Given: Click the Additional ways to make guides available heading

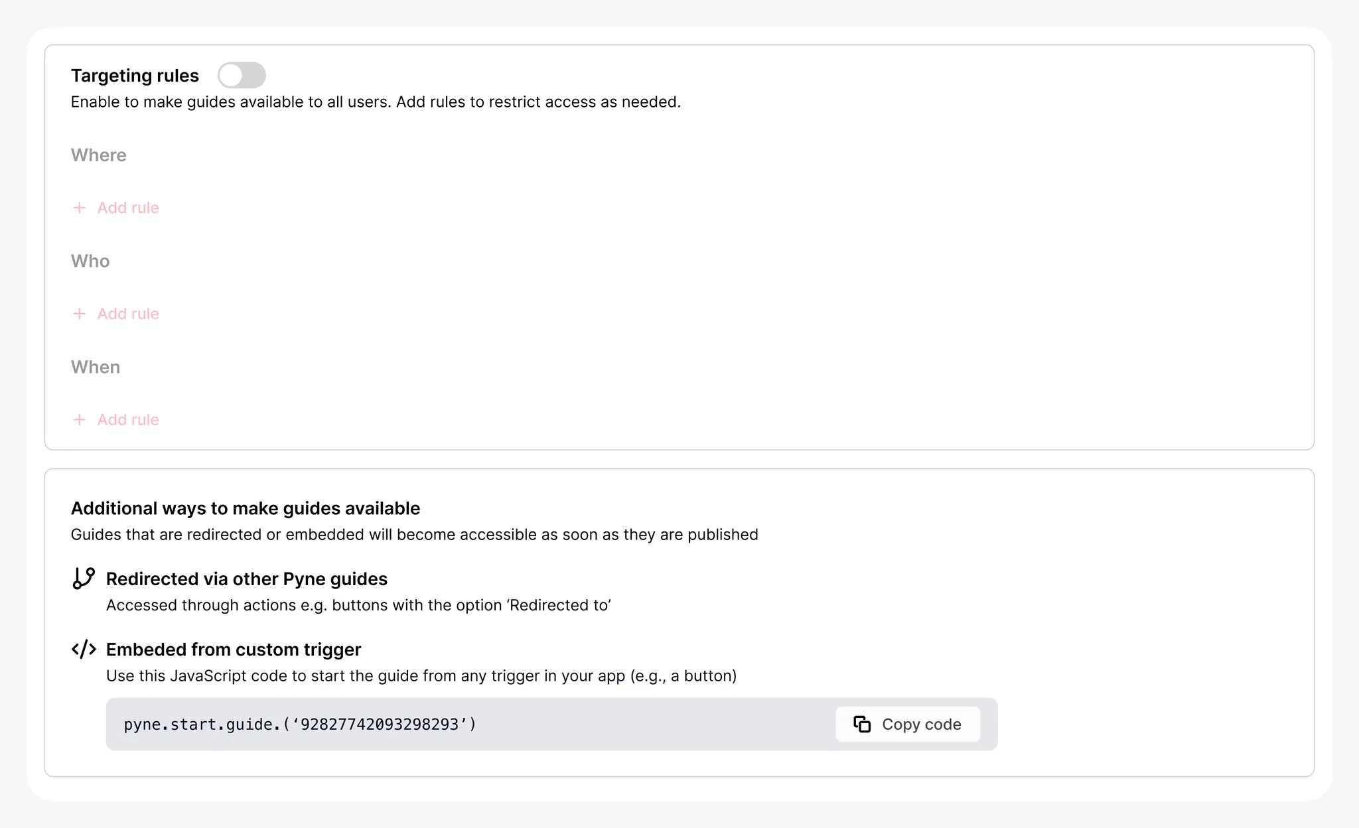Looking at the screenshot, I should pos(245,508).
